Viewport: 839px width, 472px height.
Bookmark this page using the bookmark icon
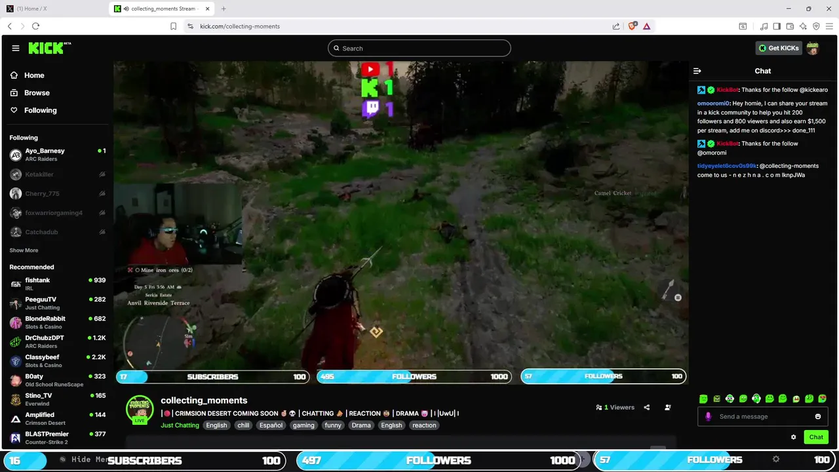[x=174, y=26]
